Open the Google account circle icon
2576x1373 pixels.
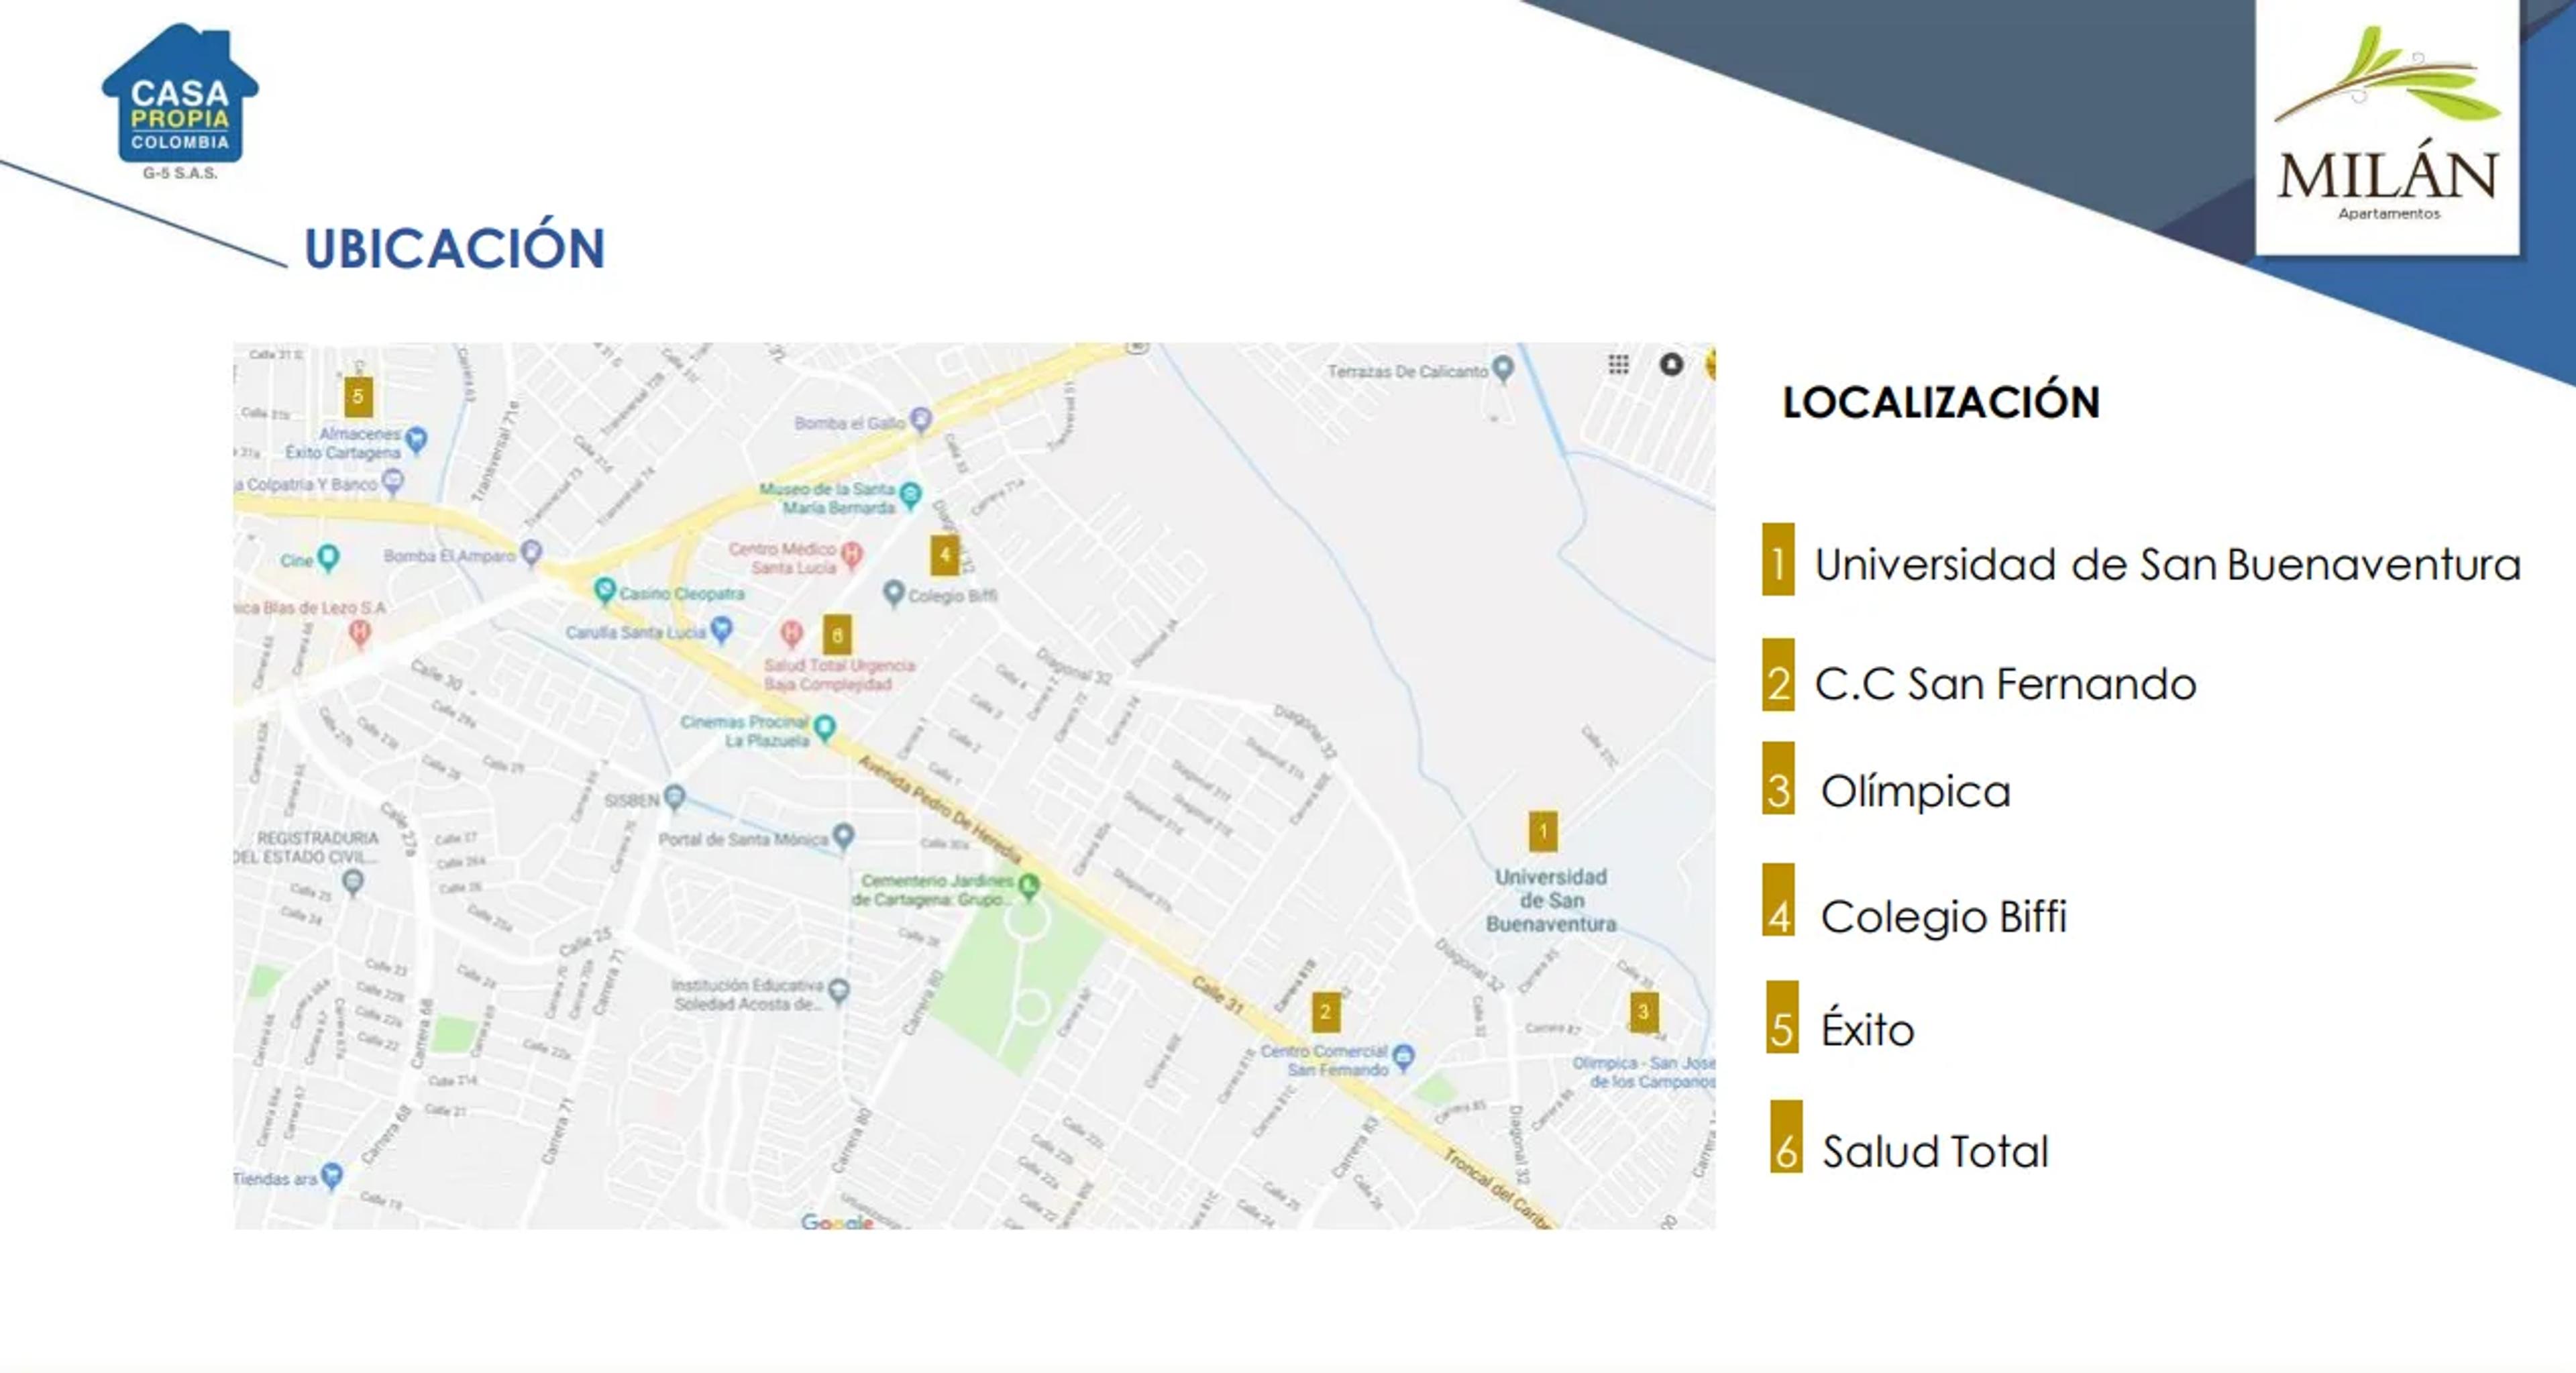point(1671,365)
